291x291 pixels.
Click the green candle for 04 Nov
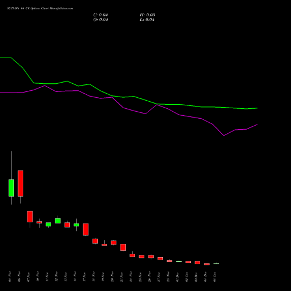coord(11,188)
